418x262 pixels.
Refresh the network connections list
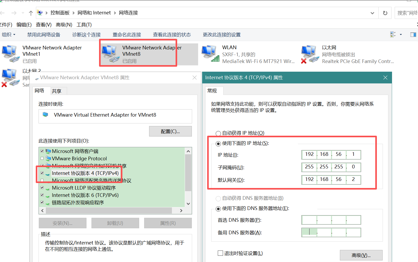coord(385,13)
